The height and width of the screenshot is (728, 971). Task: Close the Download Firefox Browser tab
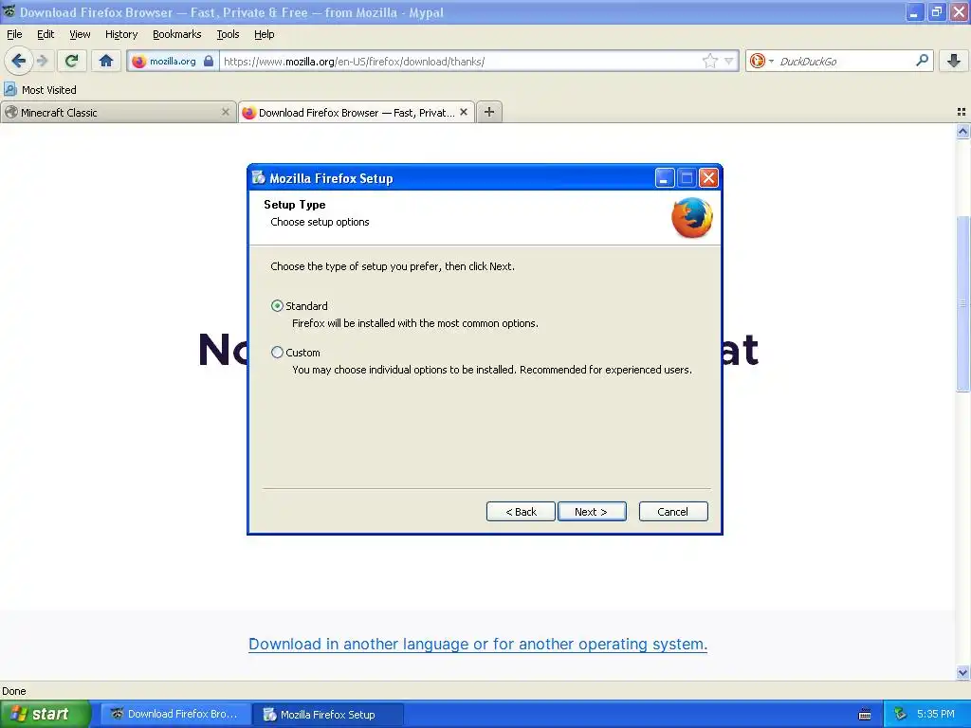[x=463, y=112]
